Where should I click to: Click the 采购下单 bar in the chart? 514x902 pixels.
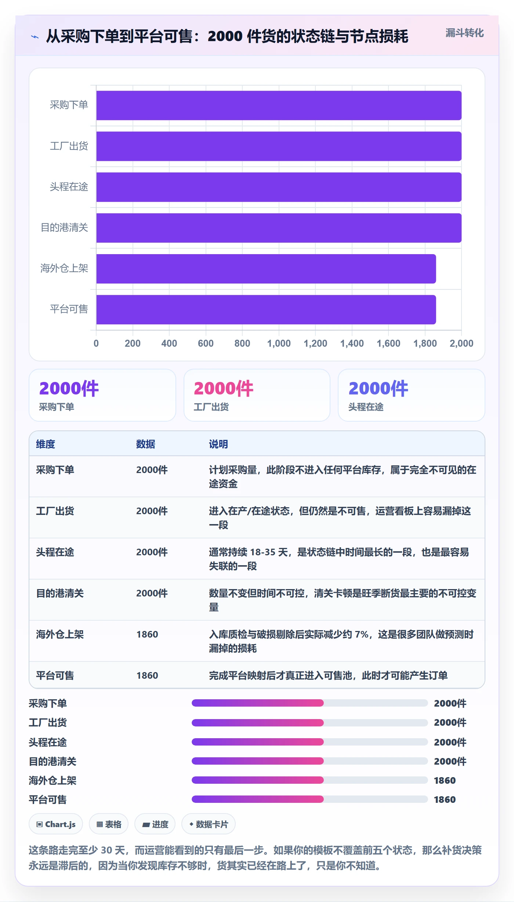279,105
